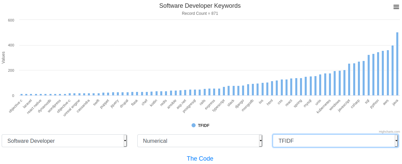The height and width of the screenshot is (164, 402).
Task: Open the Numerical sort dropdown
Action: click(200, 141)
